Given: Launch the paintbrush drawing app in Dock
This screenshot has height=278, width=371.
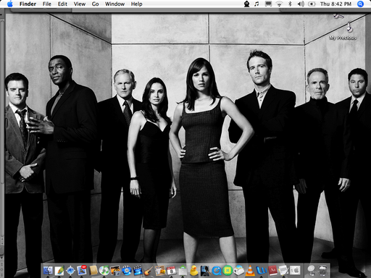Looking at the screenshot, I should click(59, 270).
